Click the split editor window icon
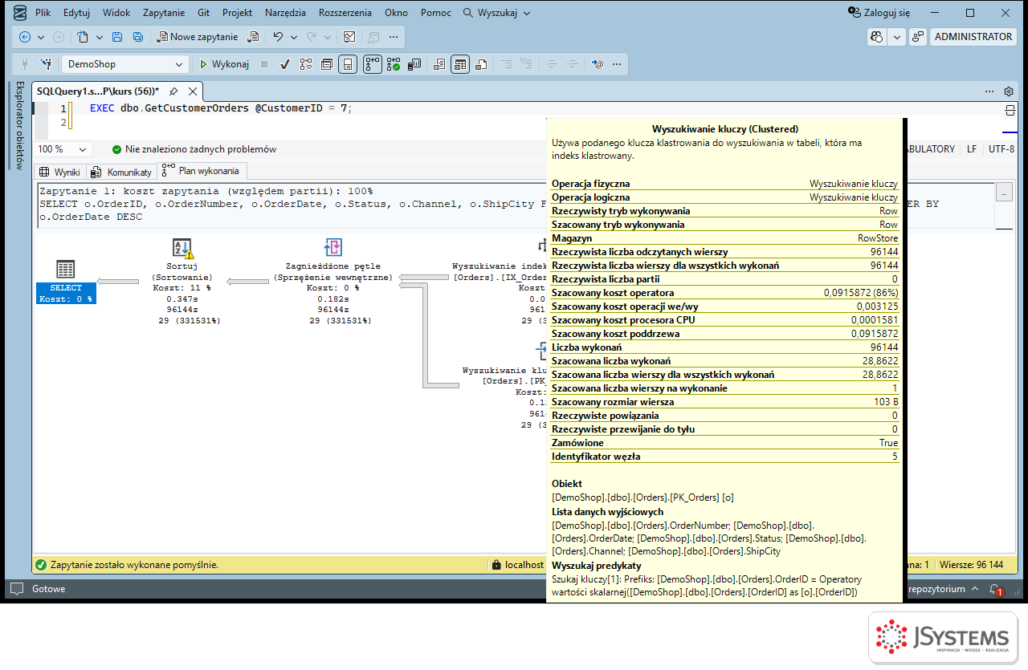The image size is (1028, 670). 1010,110
